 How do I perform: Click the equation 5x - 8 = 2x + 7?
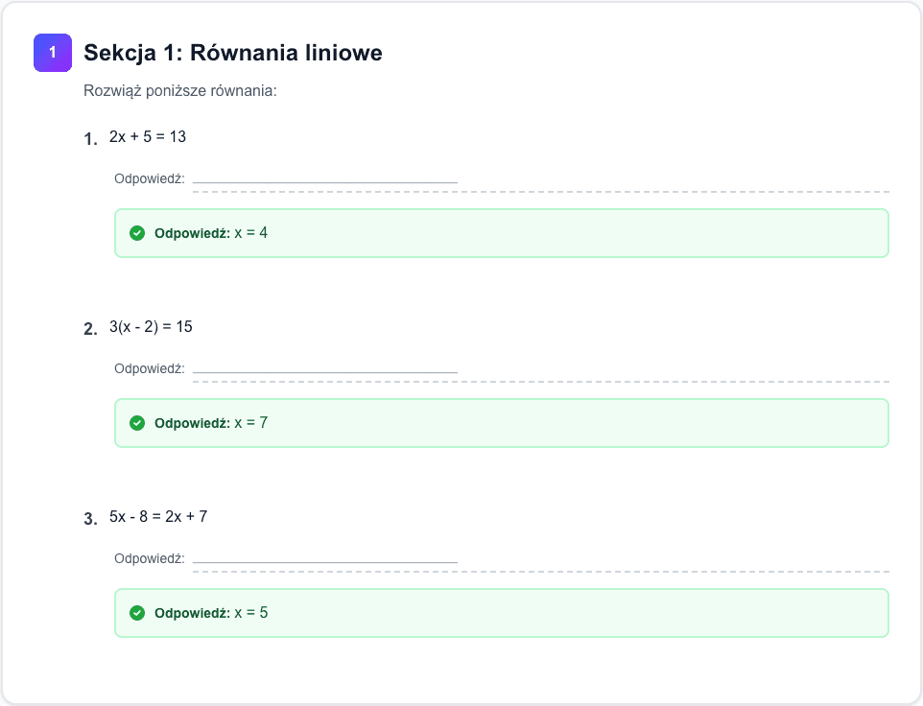pyautogui.click(x=158, y=516)
